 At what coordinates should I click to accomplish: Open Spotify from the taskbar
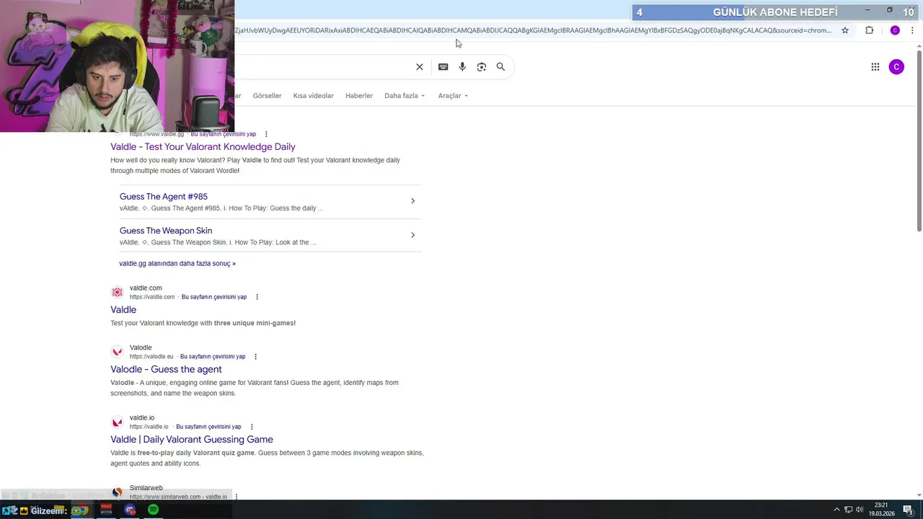[x=153, y=510]
